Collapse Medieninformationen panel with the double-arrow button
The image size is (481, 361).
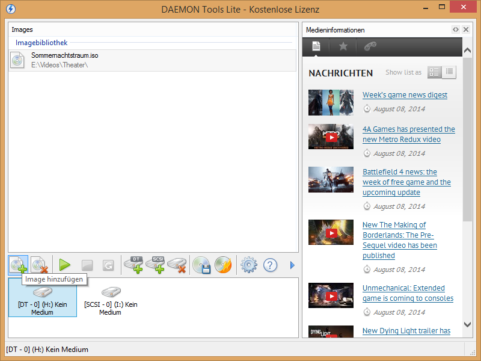456,29
